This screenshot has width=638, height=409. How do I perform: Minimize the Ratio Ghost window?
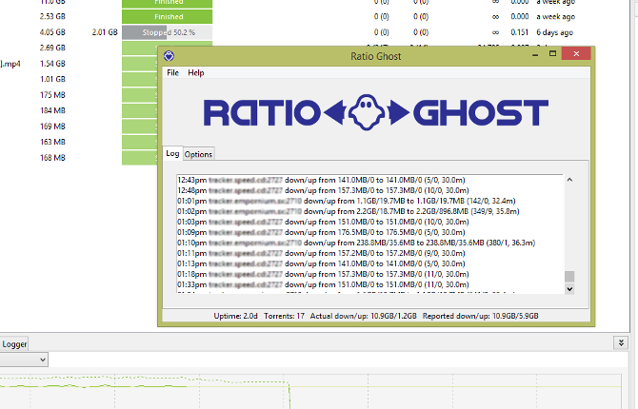(x=535, y=54)
